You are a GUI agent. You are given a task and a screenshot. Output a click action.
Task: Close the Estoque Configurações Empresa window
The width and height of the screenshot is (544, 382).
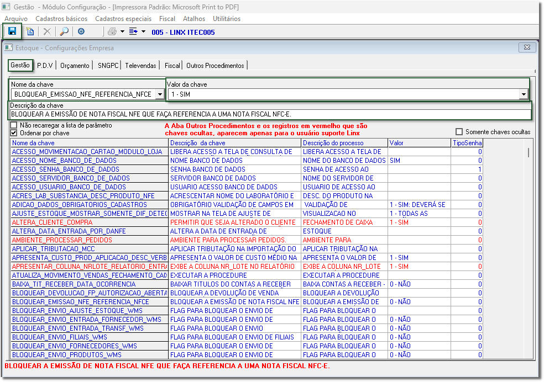[x=527, y=48]
